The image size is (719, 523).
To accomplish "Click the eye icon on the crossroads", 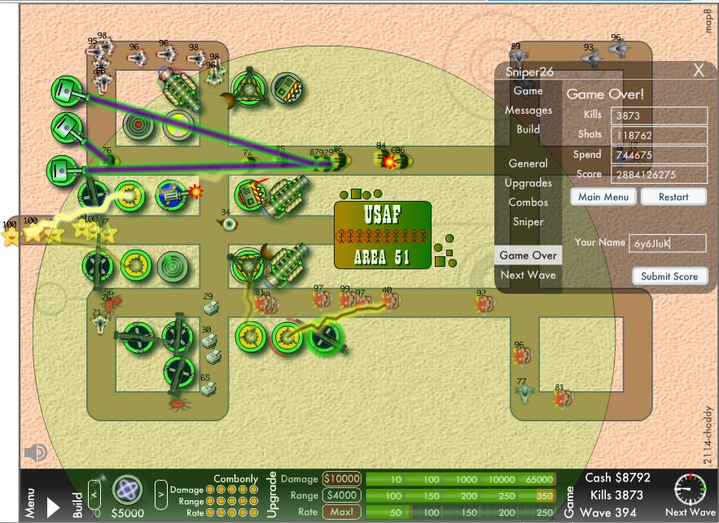I will point(229,224).
